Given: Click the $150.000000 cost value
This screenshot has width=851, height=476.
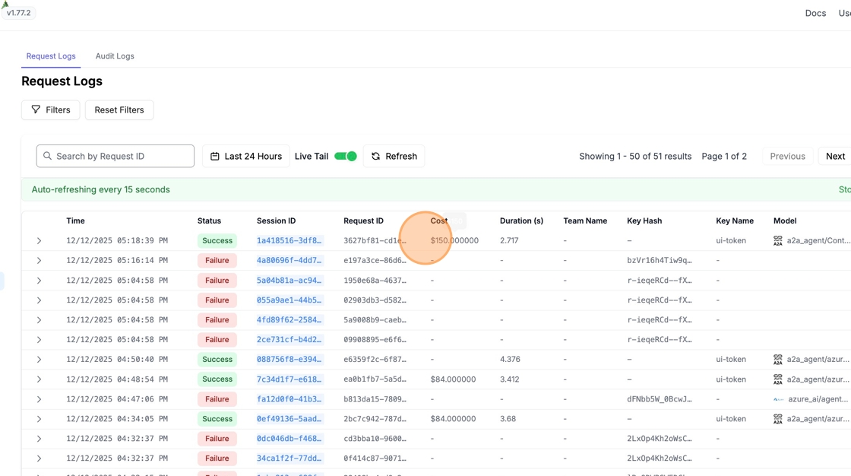Looking at the screenshot, I should click(x=454, y=241).
